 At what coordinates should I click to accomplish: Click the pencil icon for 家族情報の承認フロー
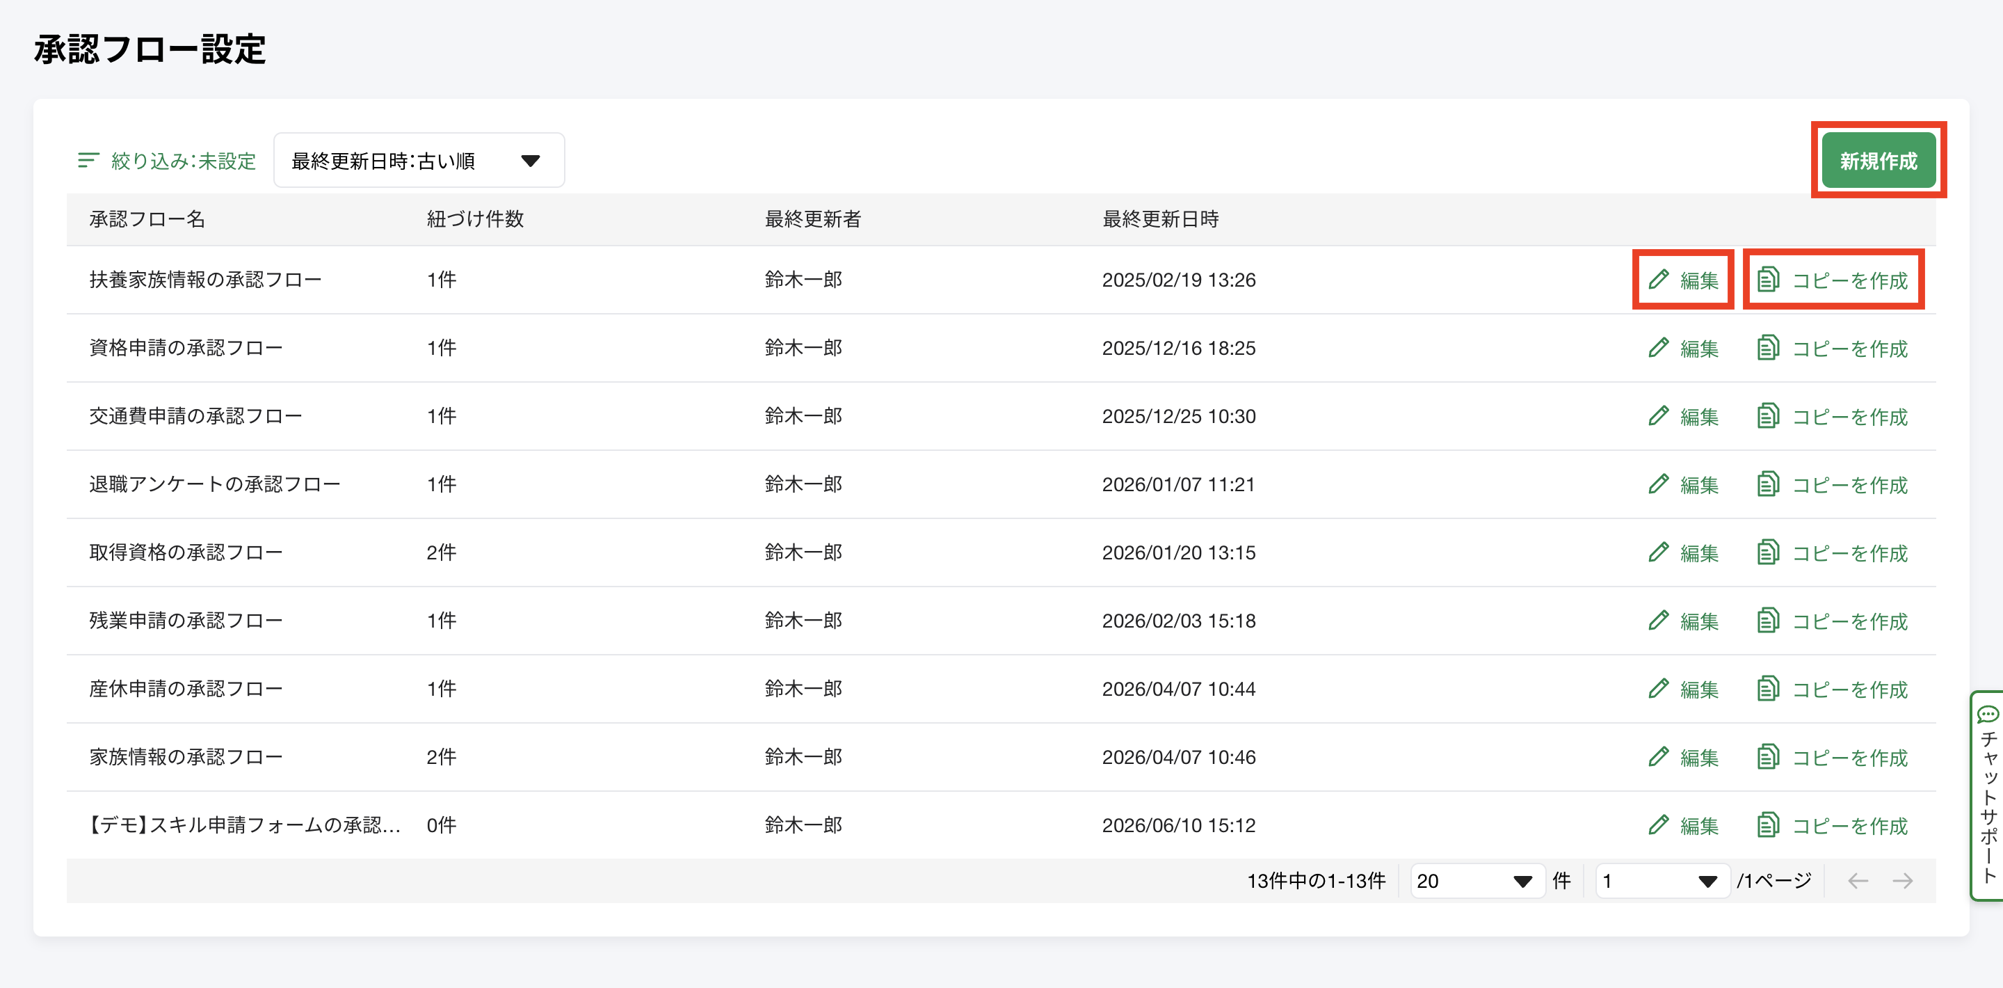(1659, 757)
